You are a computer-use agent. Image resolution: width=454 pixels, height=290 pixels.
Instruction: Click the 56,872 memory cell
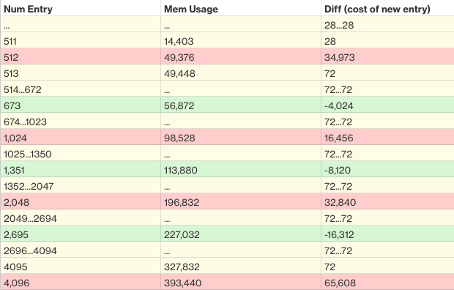241,105
